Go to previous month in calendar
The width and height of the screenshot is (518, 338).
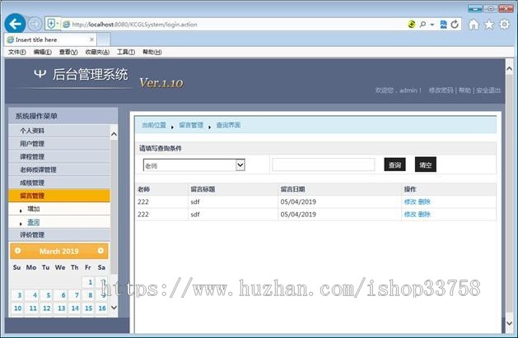click(18, 251)
